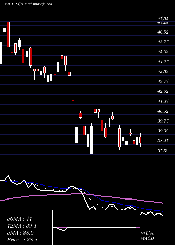Click the 39.77 price axis label
Viewport: 175px width, 245px height.
coord(163,121)
